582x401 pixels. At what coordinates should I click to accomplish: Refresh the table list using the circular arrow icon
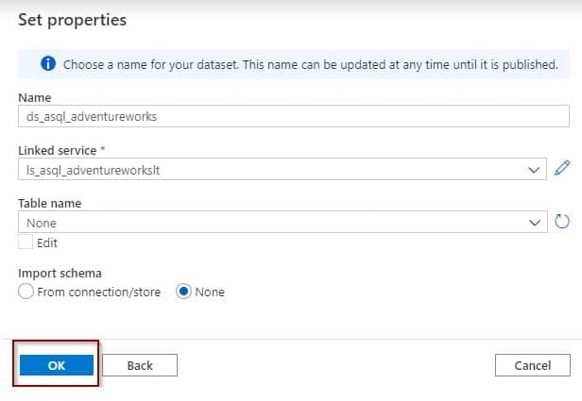(562, 222)
